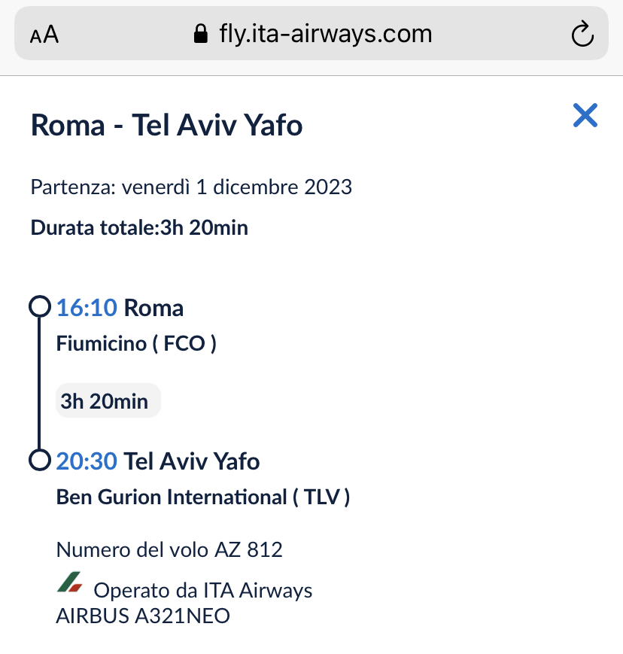The image size is (623, 654).
Task: Tap Fiumicino ( FCO ) airport label
Action: pos(136,344)
